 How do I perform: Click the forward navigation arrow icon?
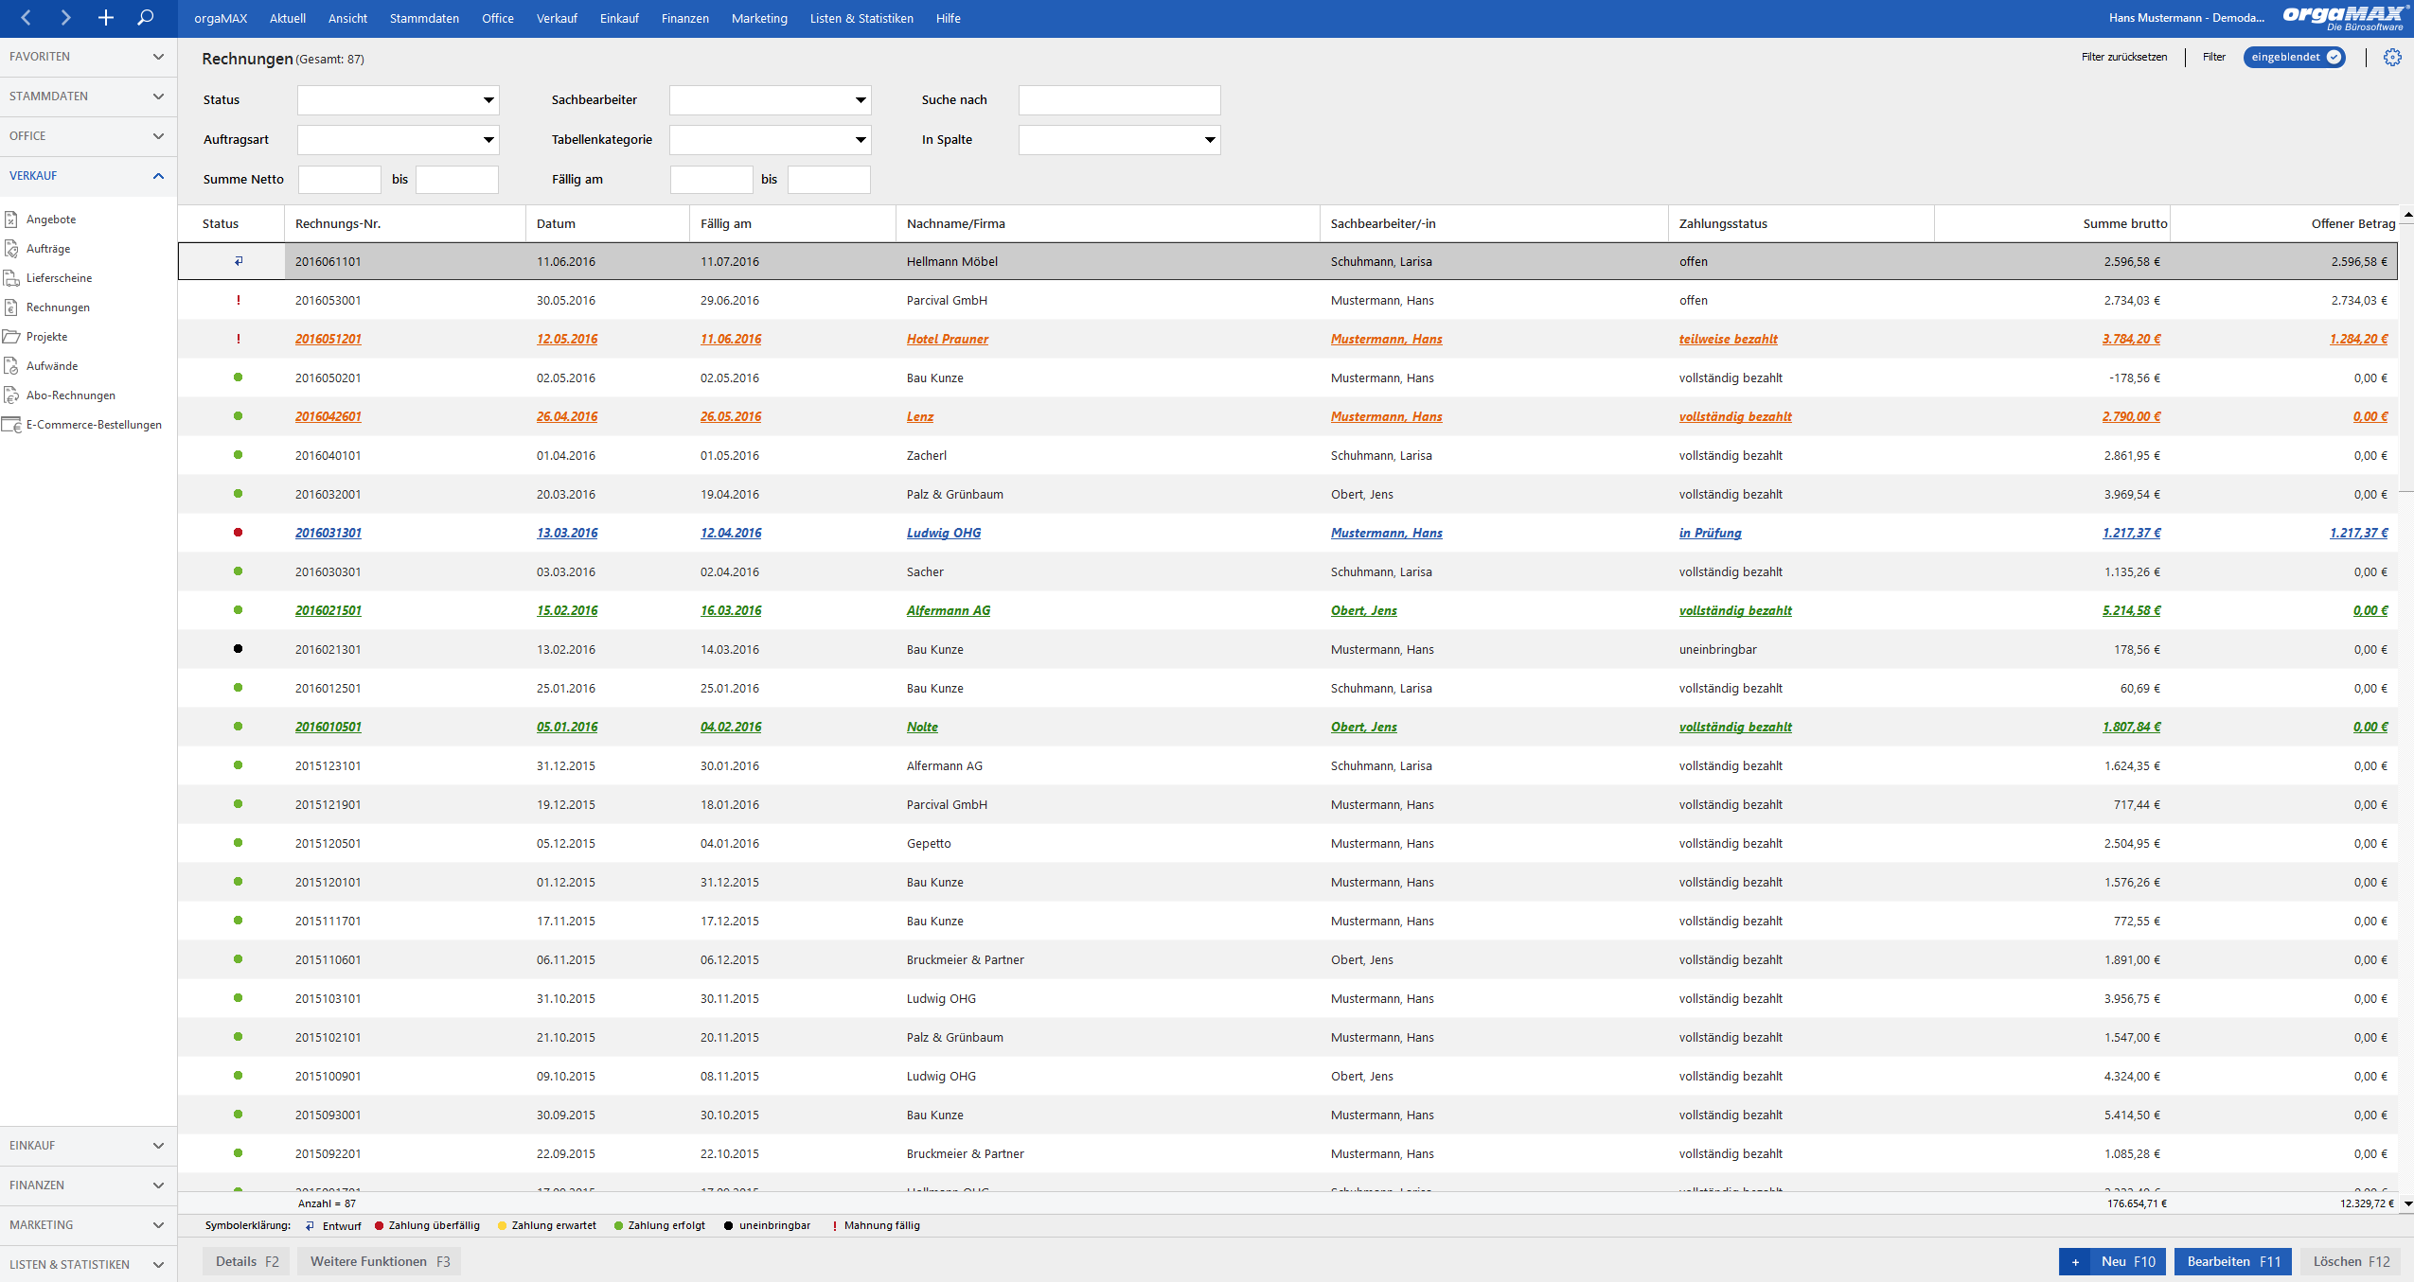click(65, 18)
